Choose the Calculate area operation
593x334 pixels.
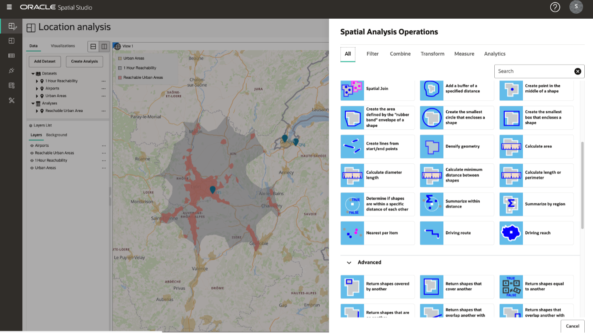point(536,146)
